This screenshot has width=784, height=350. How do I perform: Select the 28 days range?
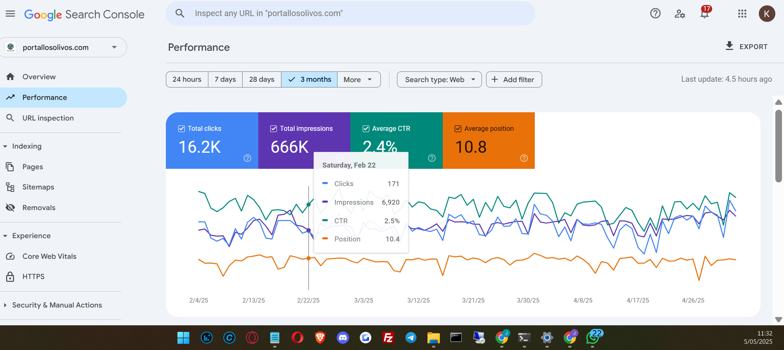tap(262, 80)
